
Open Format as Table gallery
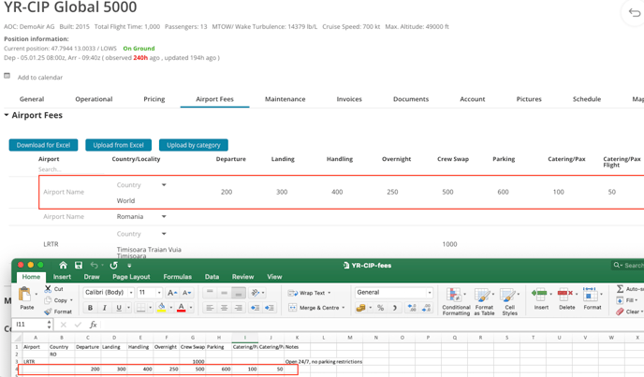point(484,301)
